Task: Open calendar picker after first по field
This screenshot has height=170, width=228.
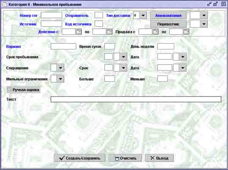Action: (x=109, y=32)
